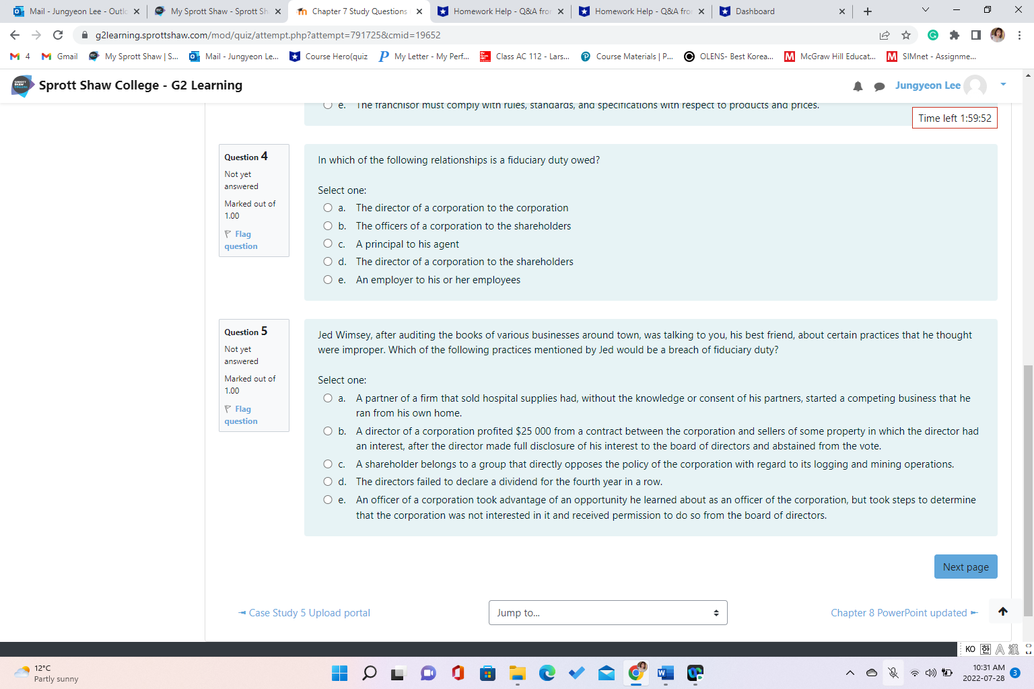The height and width of the screenshot is (689, 1034).
Task: Open the Windows Start menu
Action: (340, 673)
